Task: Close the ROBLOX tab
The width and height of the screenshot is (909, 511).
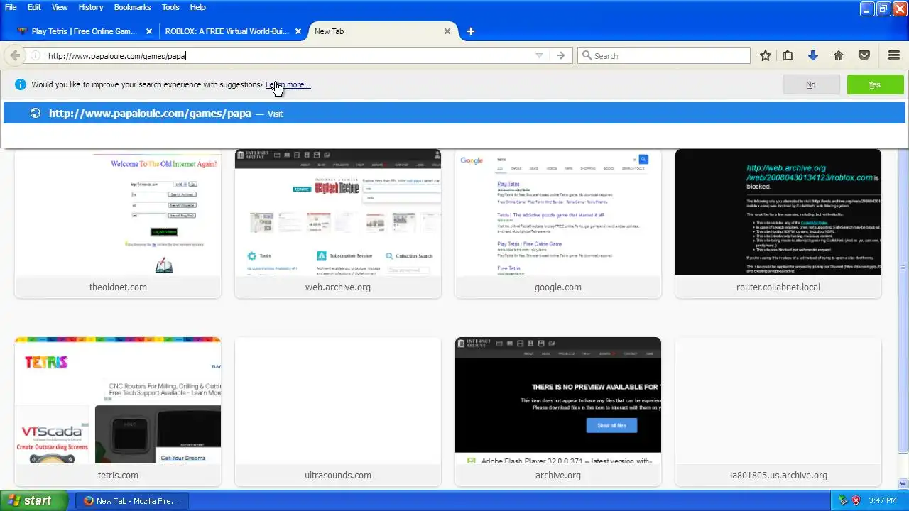Action: 298,31
